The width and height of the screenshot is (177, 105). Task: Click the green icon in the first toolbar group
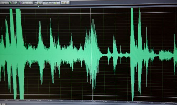(10, 3)
